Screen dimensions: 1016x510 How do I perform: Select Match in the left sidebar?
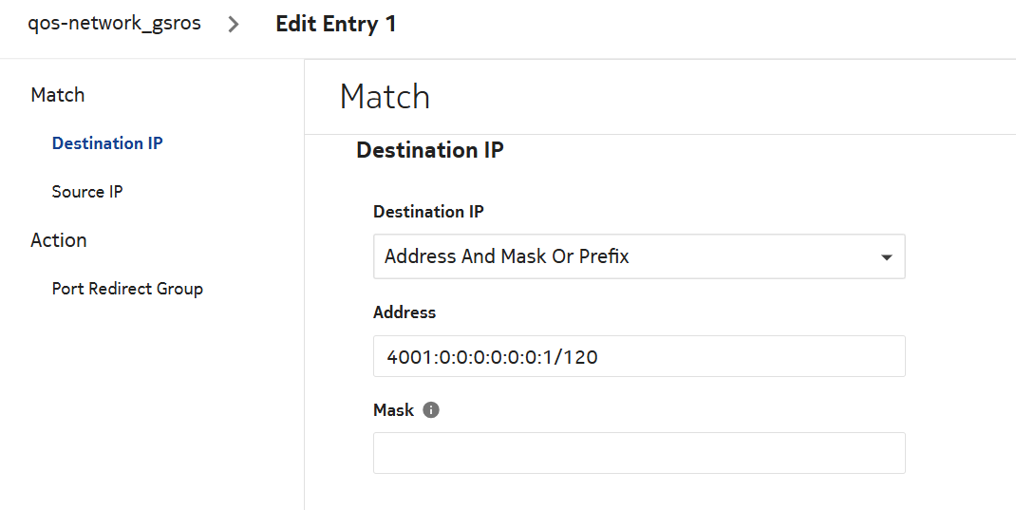pos(58,95)
